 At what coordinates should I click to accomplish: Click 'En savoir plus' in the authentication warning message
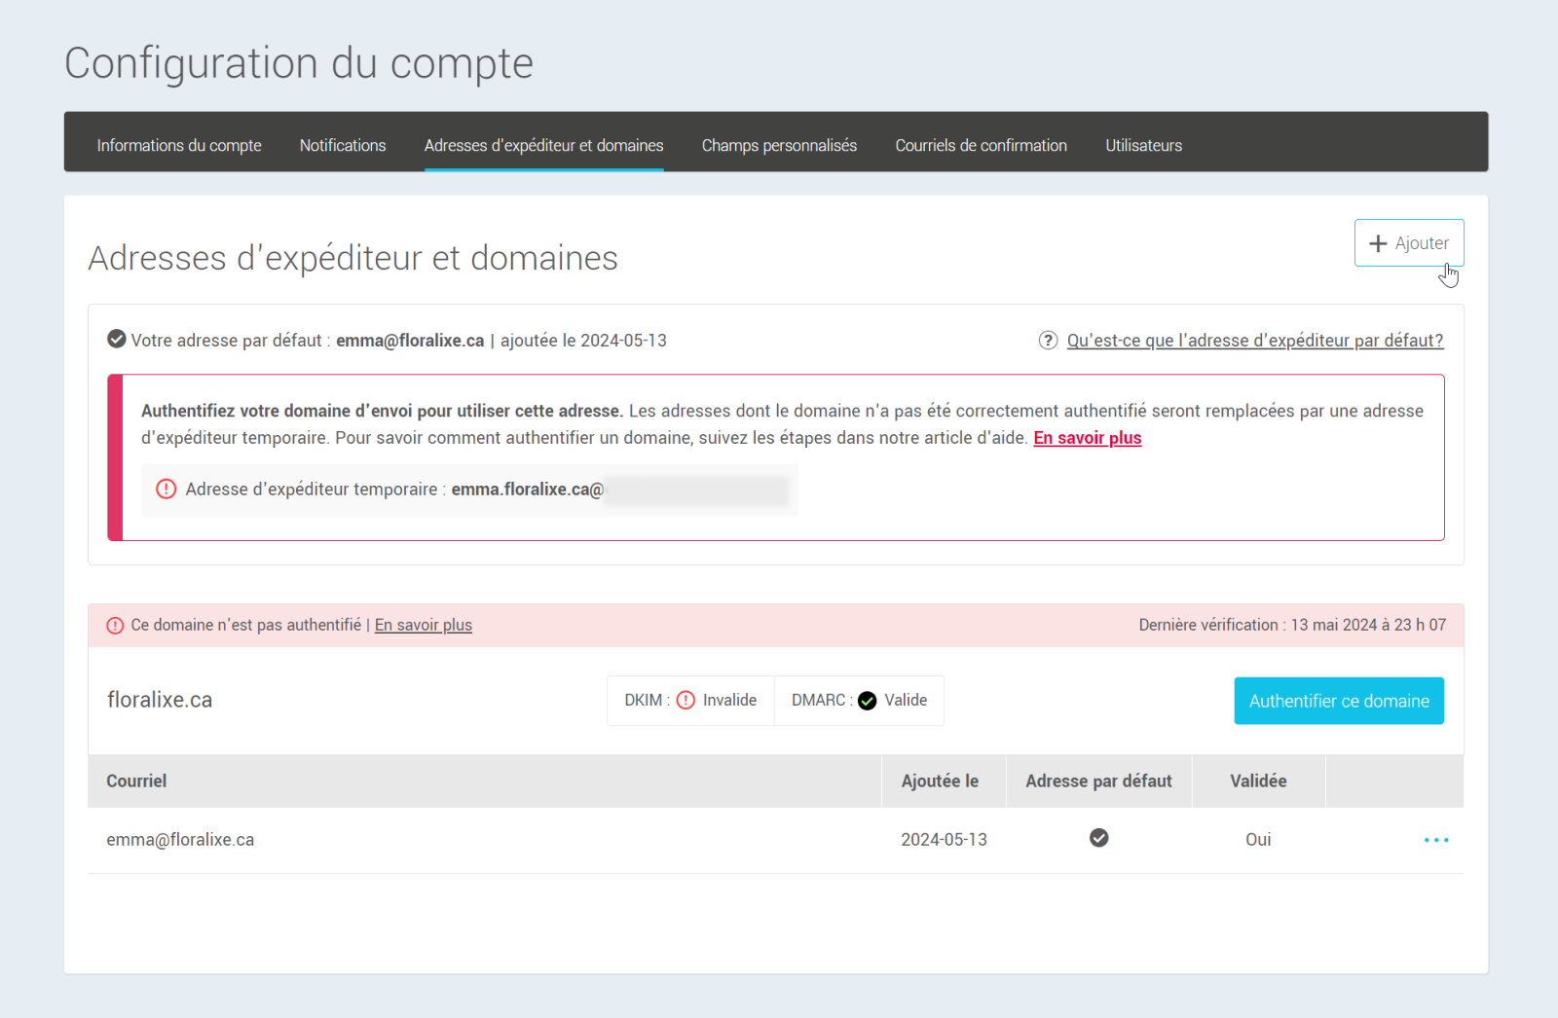[1087, 438]
